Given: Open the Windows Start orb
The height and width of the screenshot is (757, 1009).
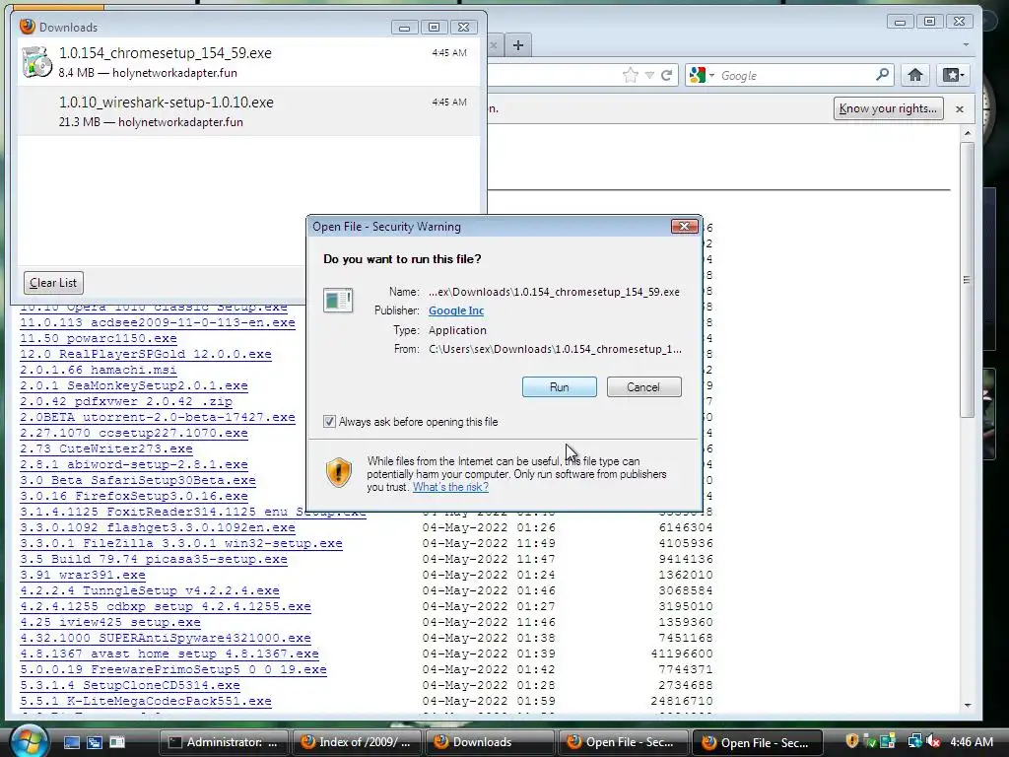Looking at the screenshot, I should (29, 741).
